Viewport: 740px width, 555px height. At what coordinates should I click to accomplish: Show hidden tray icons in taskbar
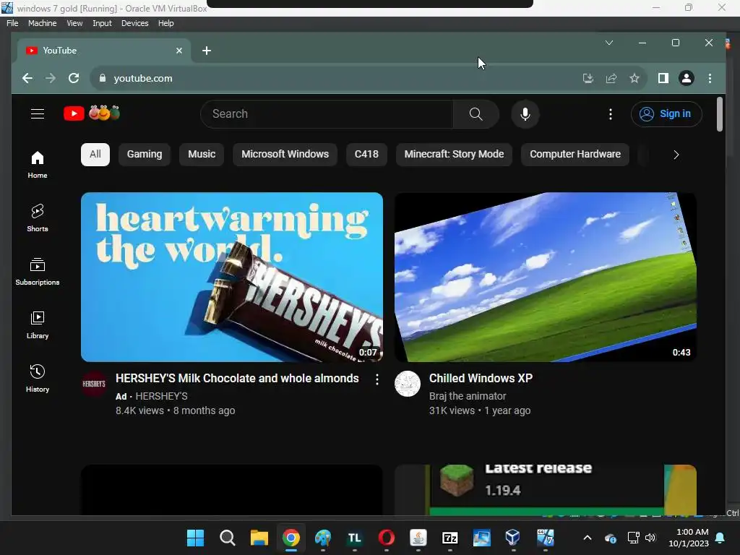(587, 538)
